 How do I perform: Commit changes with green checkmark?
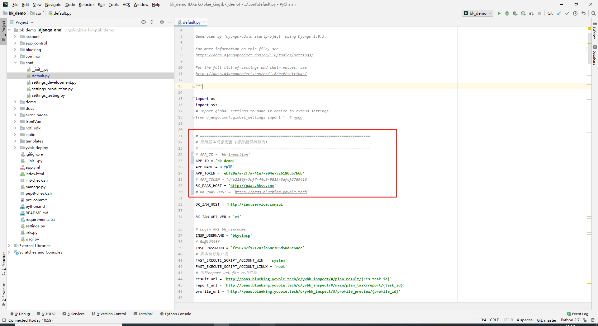click(567, 13)
